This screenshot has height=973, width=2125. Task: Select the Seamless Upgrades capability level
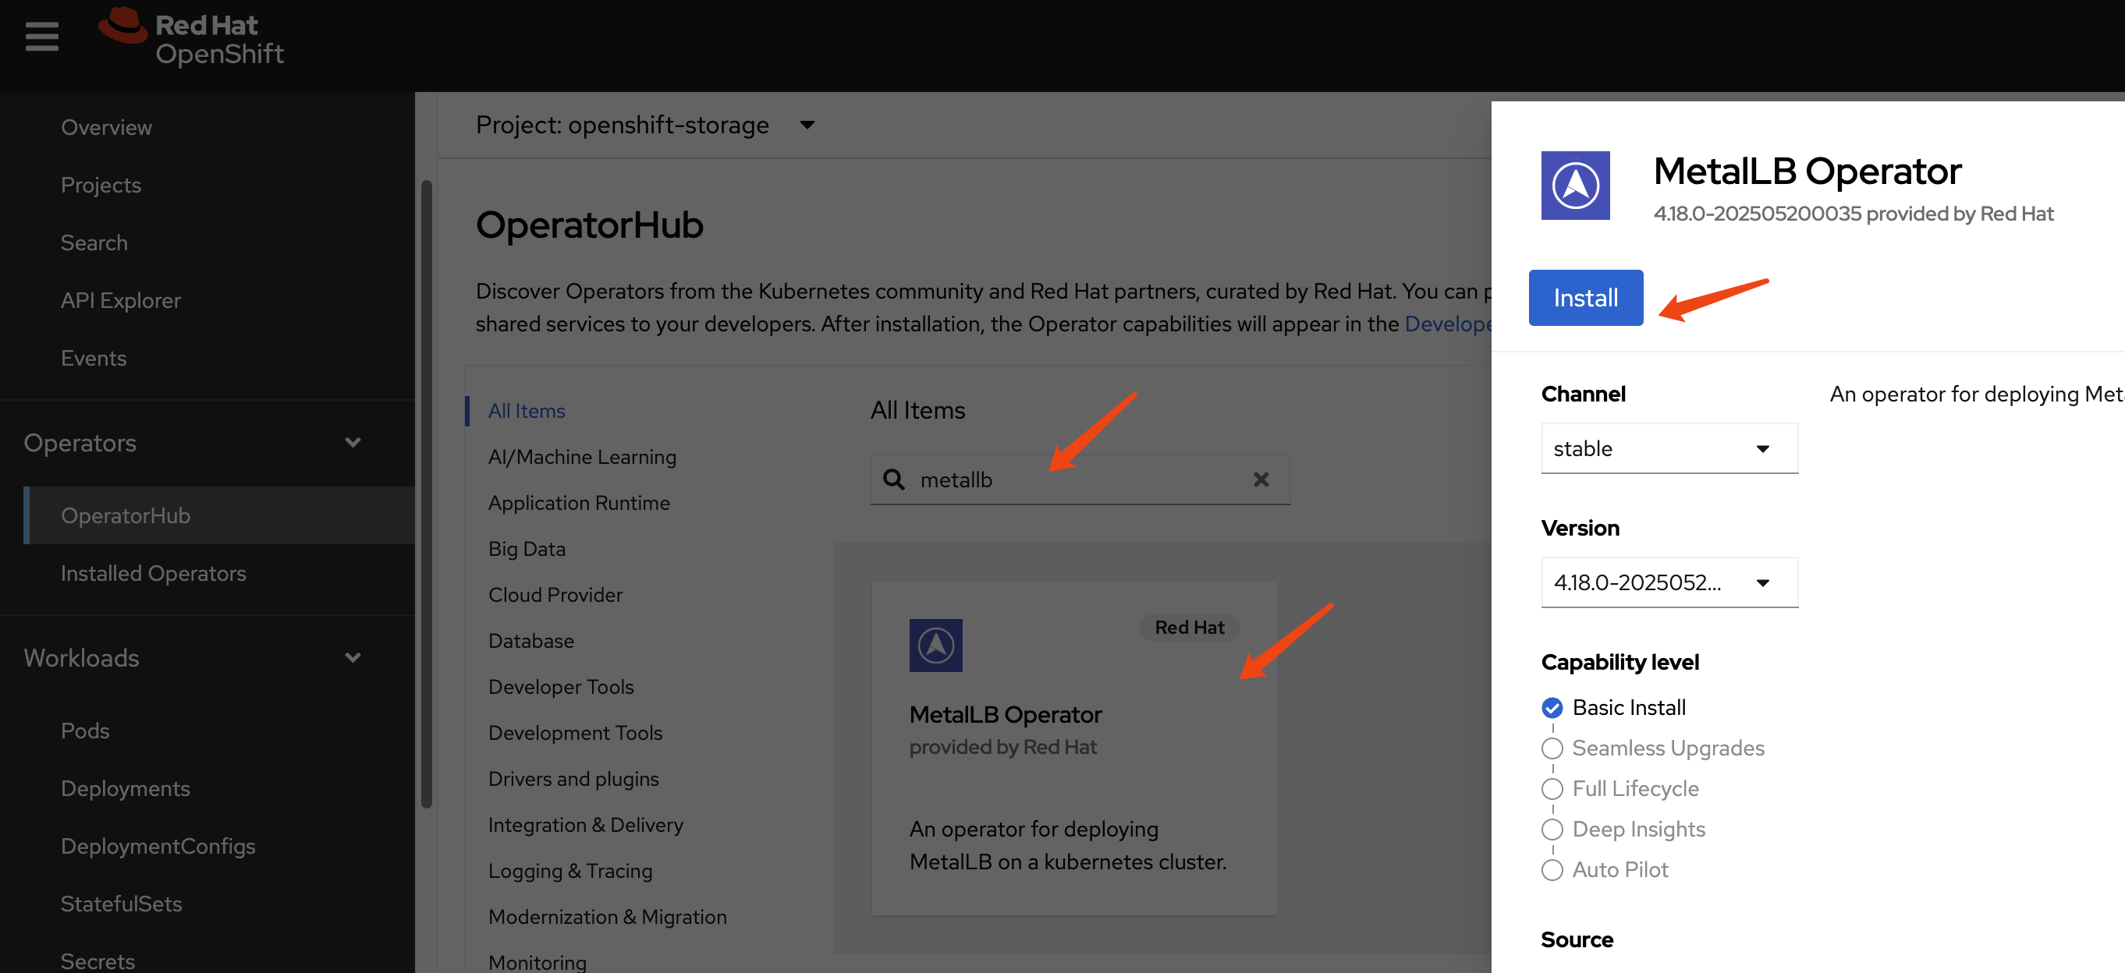(x=1552, y=748)
